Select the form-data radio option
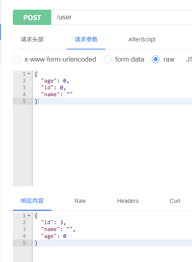This screenshot has width=192, height=262. (x=108, y=60)
